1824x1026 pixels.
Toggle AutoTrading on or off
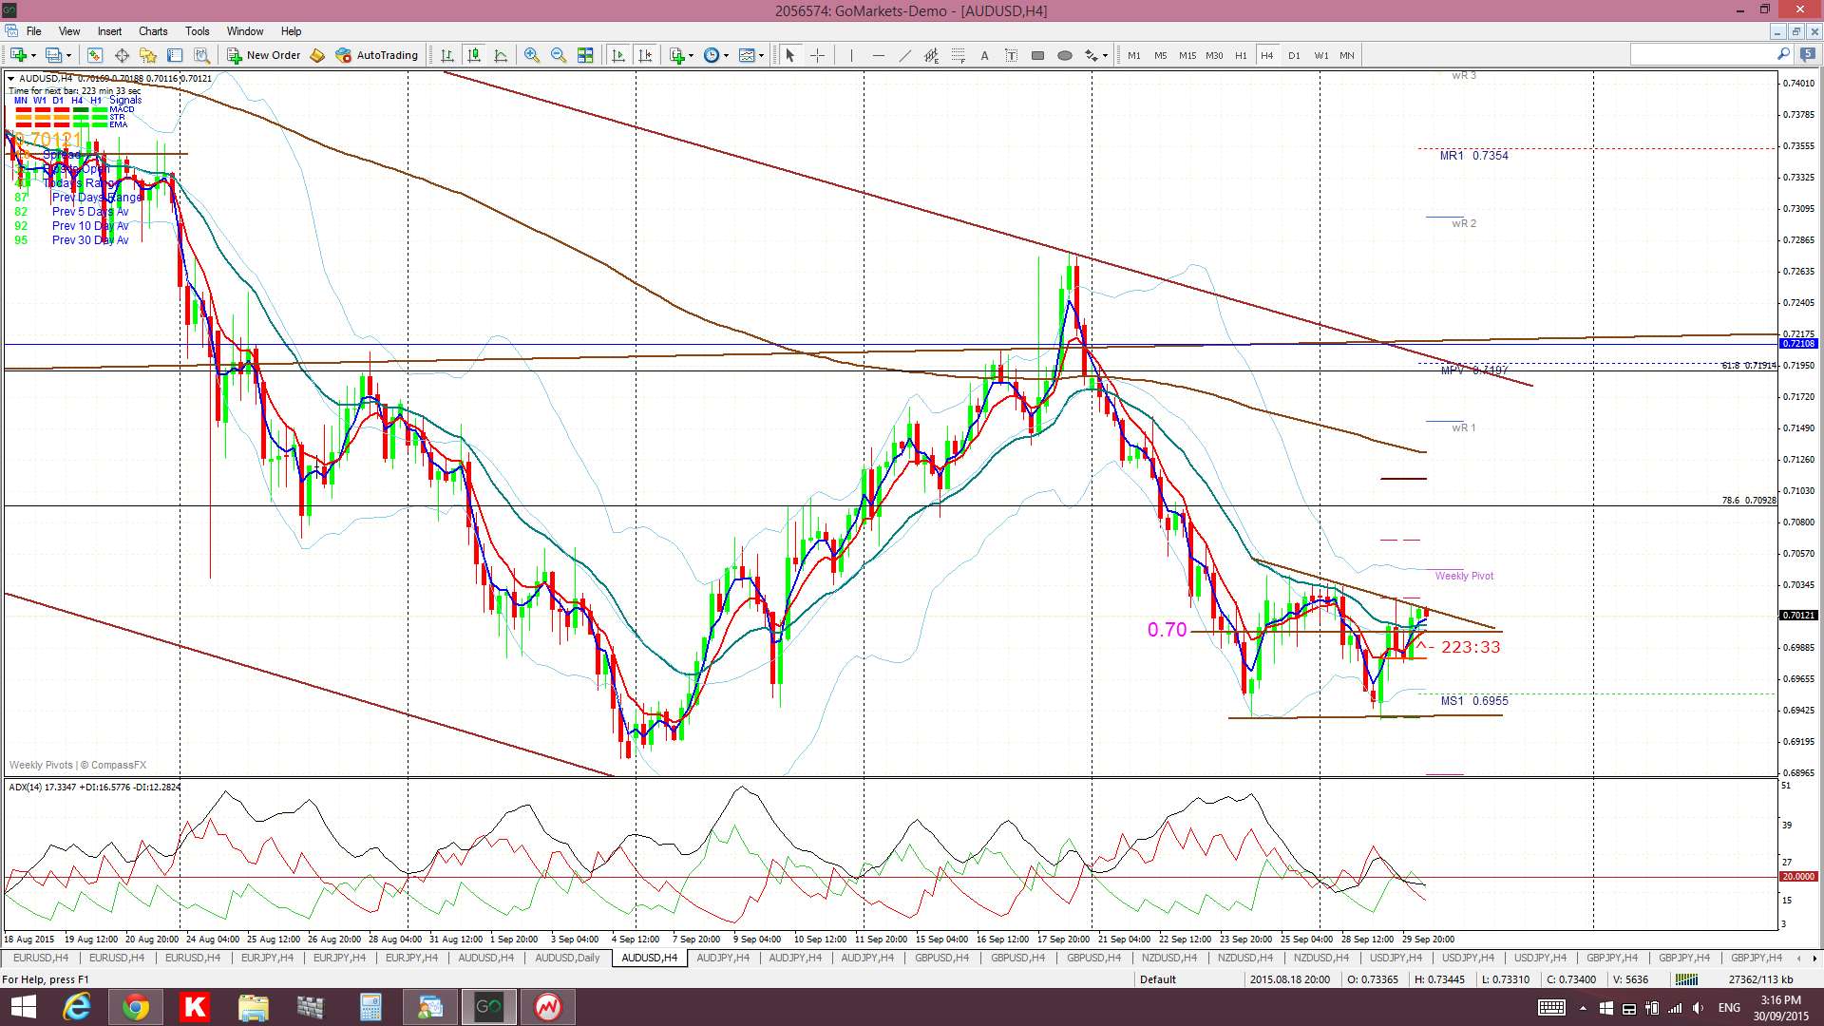[x=377, y=55]
